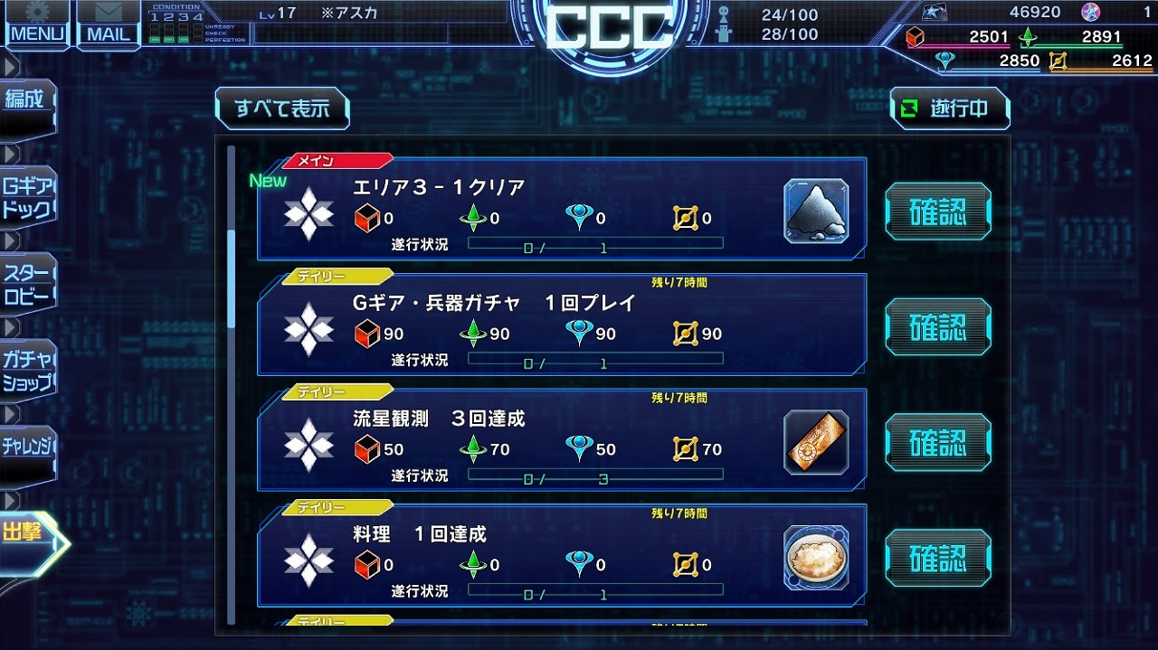Click 確認 for エリア3-1クリア mission
Image resolution: width=1158 pixels, height=650 pixels.
[938, 212]
